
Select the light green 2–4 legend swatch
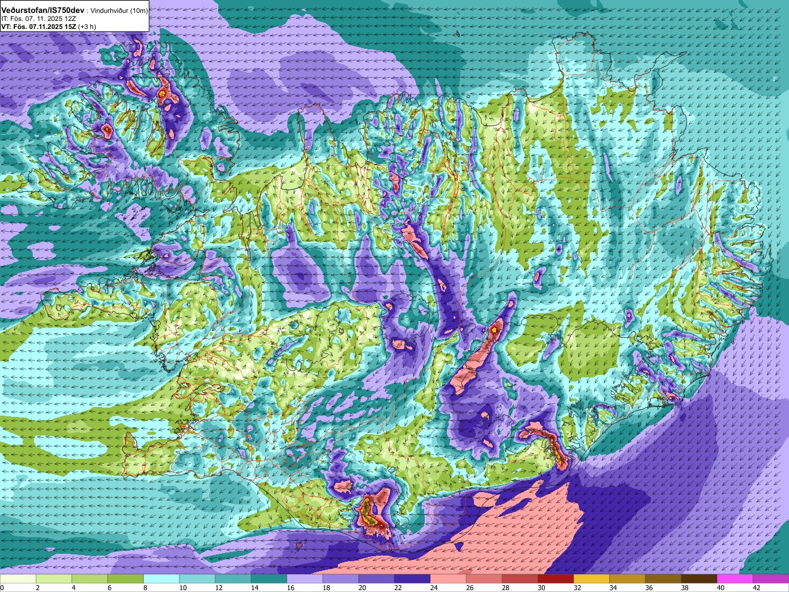click(x=54, y=579)
